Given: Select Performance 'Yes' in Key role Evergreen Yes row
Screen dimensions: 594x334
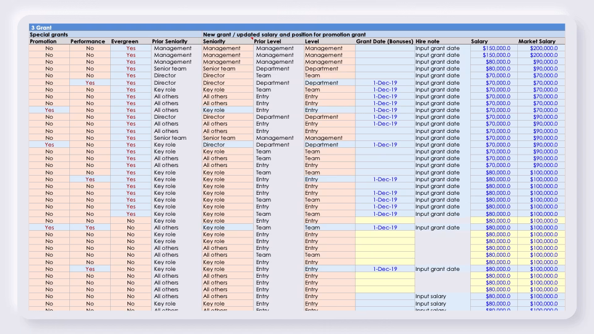Looking at the screenshot, I should coord(90,179).
